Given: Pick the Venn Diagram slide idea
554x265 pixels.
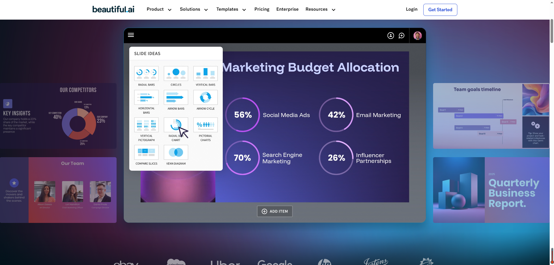Looking at the screenshot, I should 176,152.
